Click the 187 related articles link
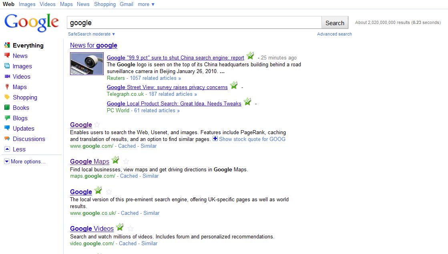Viewport: 448px width, 254px height. point(173,94)
